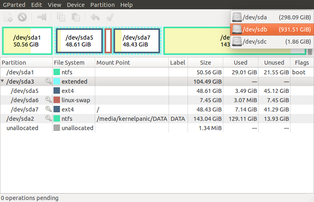Viewport: 314px width, 202px height.
Task: Click the disk icon beside /dev/sdc in device list
Action: click(237, 42)
